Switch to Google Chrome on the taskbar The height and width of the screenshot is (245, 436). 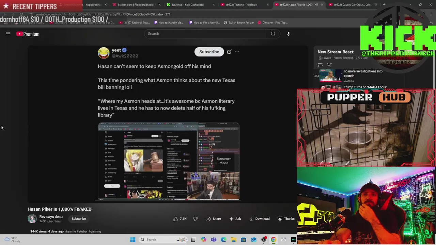(x=274, y=240)
